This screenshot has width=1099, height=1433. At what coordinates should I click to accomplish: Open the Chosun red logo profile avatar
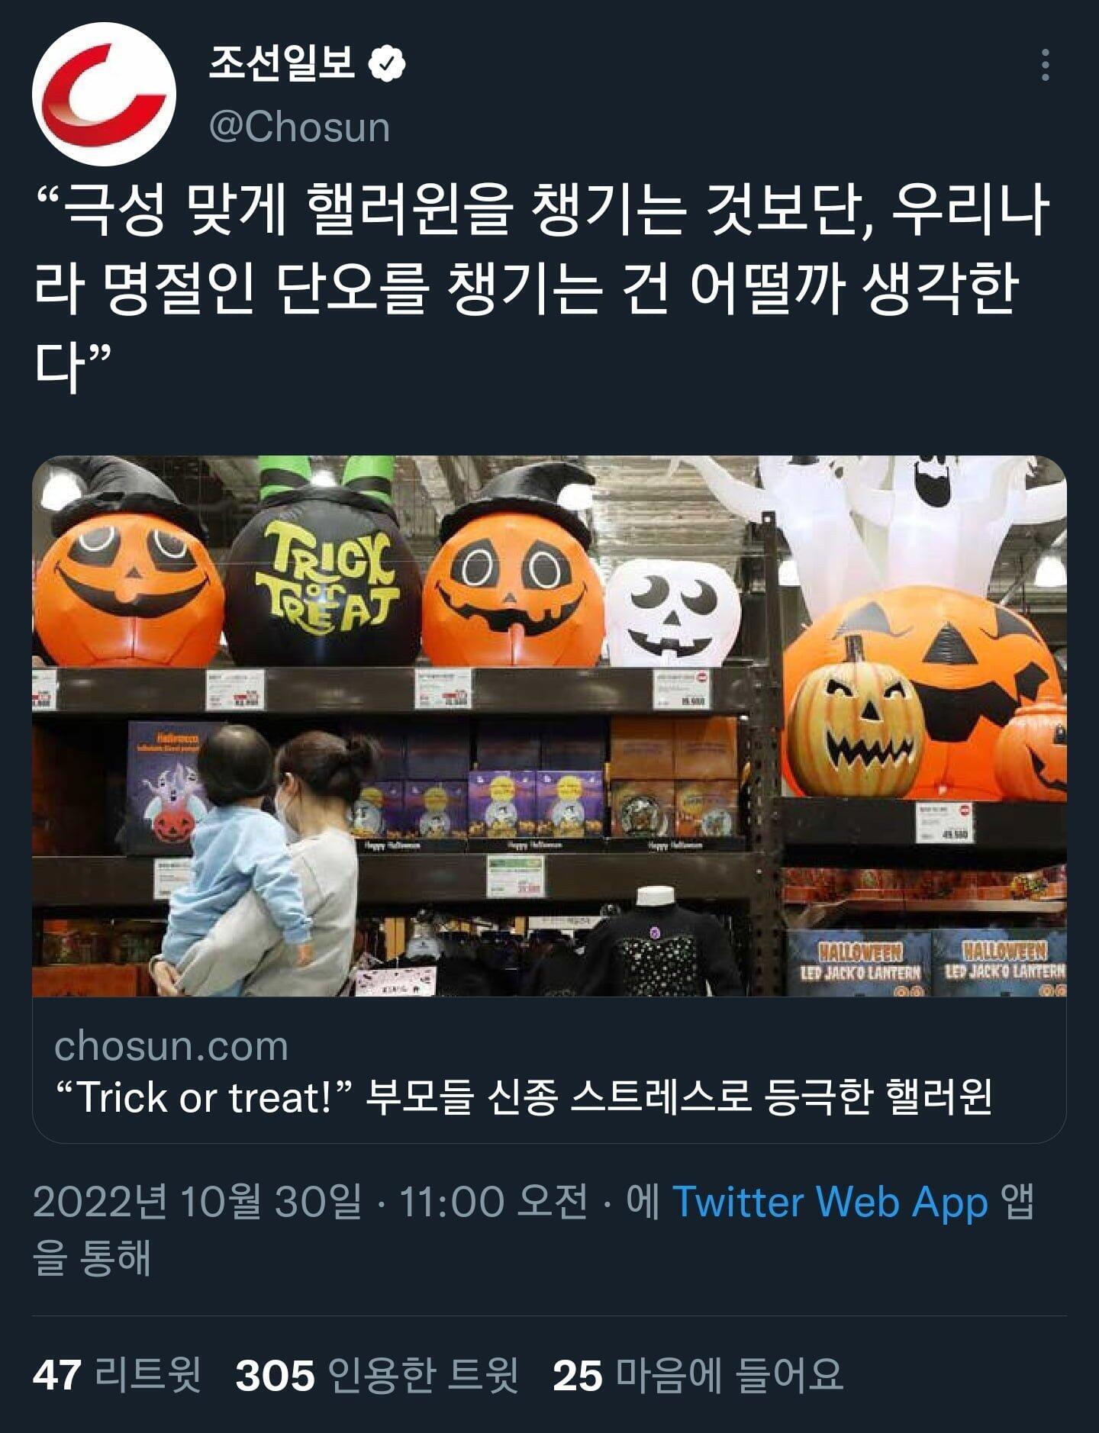pyautogui.click(x=105, y=95)
